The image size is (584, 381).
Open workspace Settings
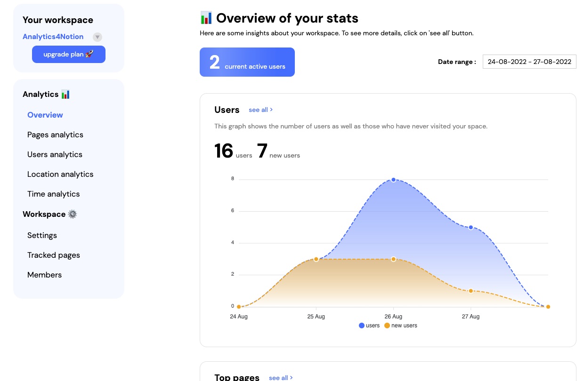42,235
